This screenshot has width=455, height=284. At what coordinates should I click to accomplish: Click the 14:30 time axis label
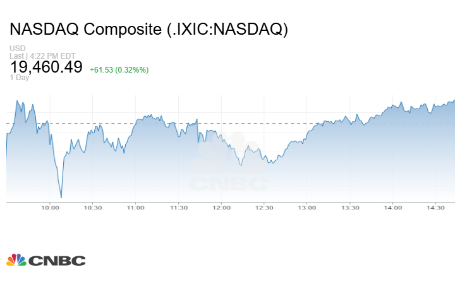coord(436,208)
